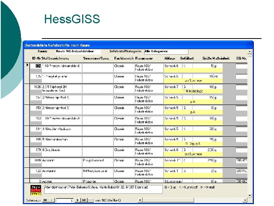
Task: Click the new record navigation button
Action: (x=90, y=200)
